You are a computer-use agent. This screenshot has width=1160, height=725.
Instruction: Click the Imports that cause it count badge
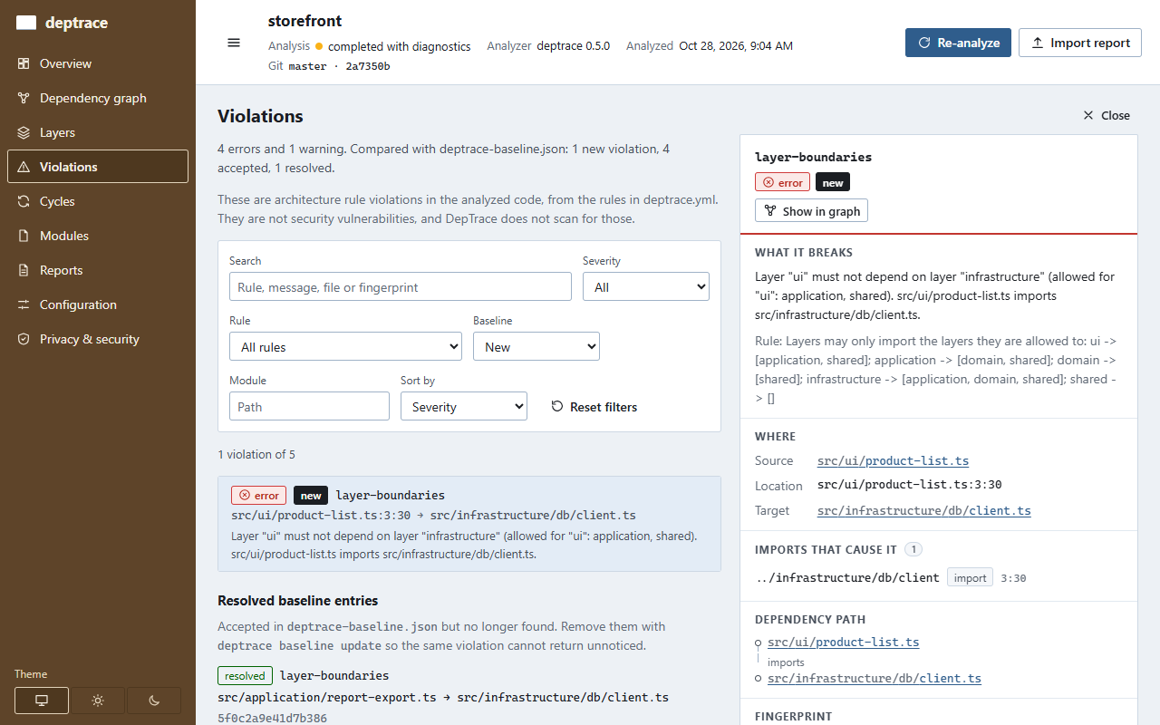click(x=913, y=549)
